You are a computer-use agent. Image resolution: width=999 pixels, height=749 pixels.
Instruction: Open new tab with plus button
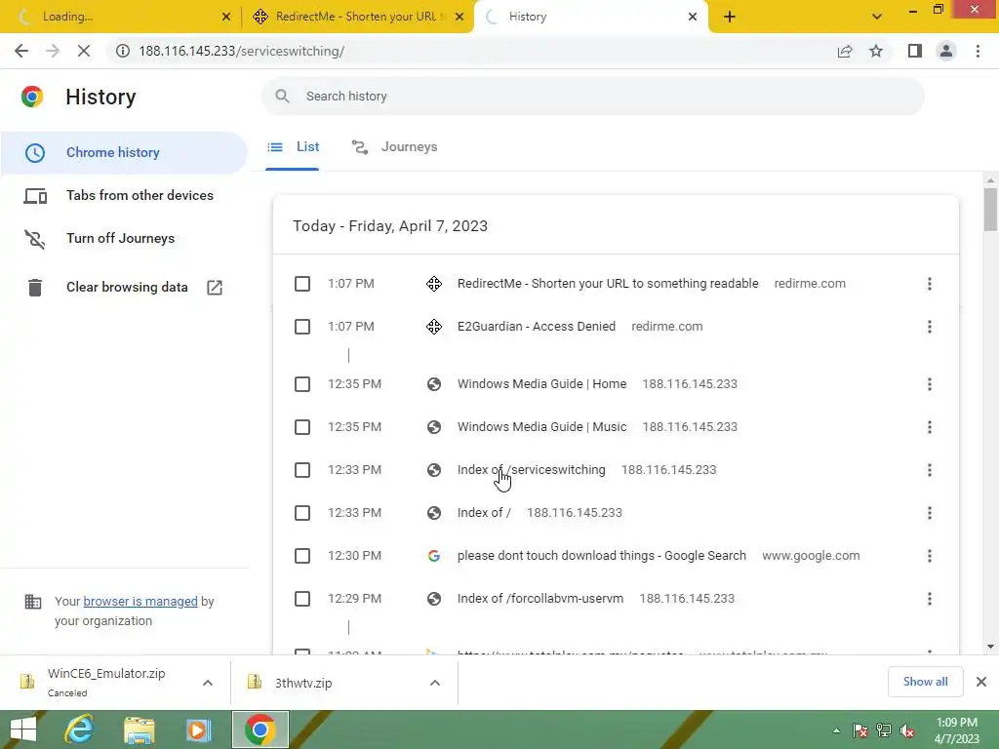(x=730, y=17)
